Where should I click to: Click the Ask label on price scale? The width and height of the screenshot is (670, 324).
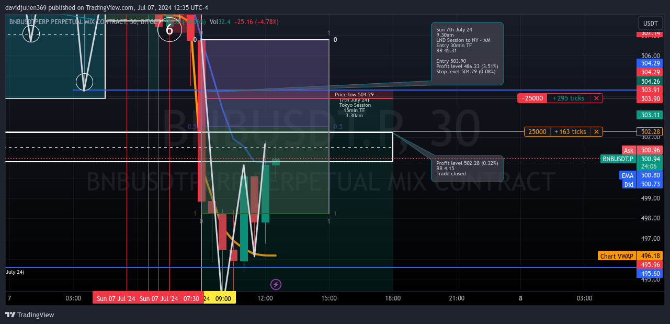point(628,150)
